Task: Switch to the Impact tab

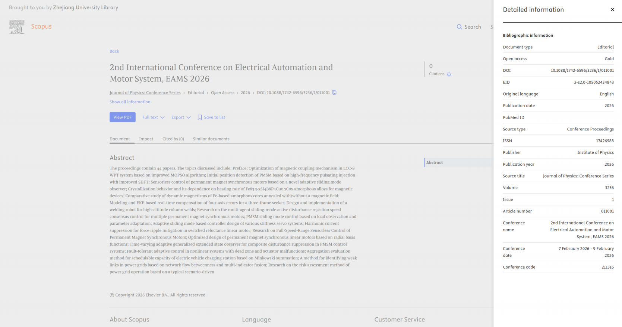Action: point(146,139)
